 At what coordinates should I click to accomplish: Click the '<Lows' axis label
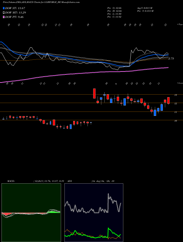point(180,83)
